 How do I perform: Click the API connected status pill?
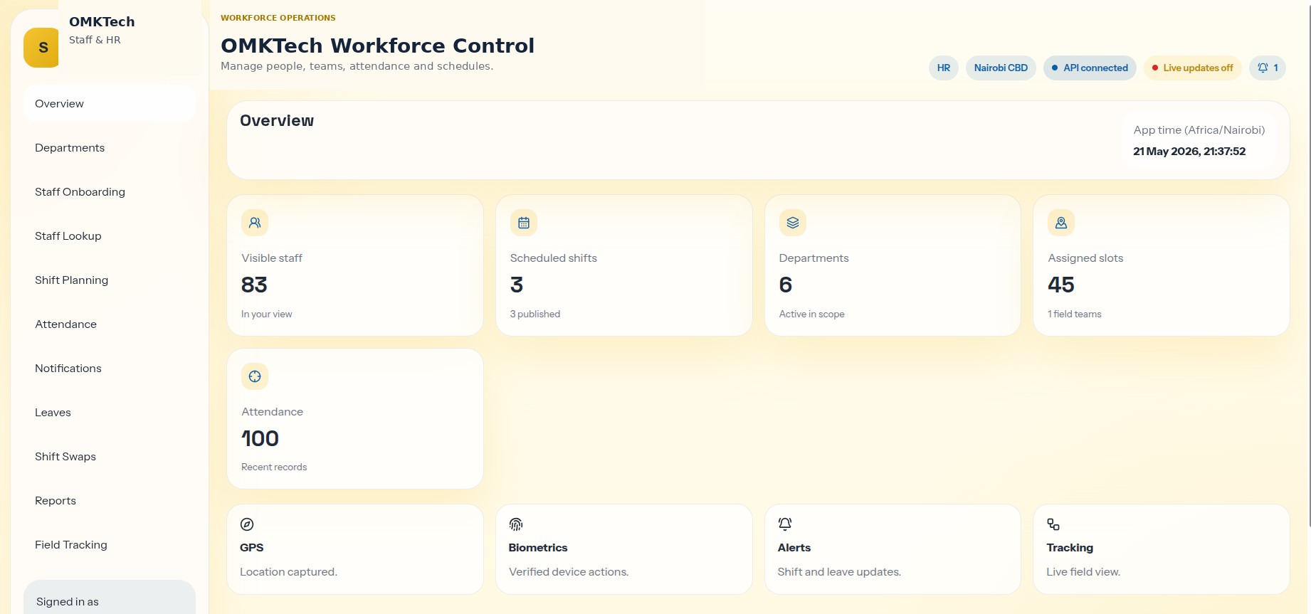pyautogui.click(x=1090, y=68)
